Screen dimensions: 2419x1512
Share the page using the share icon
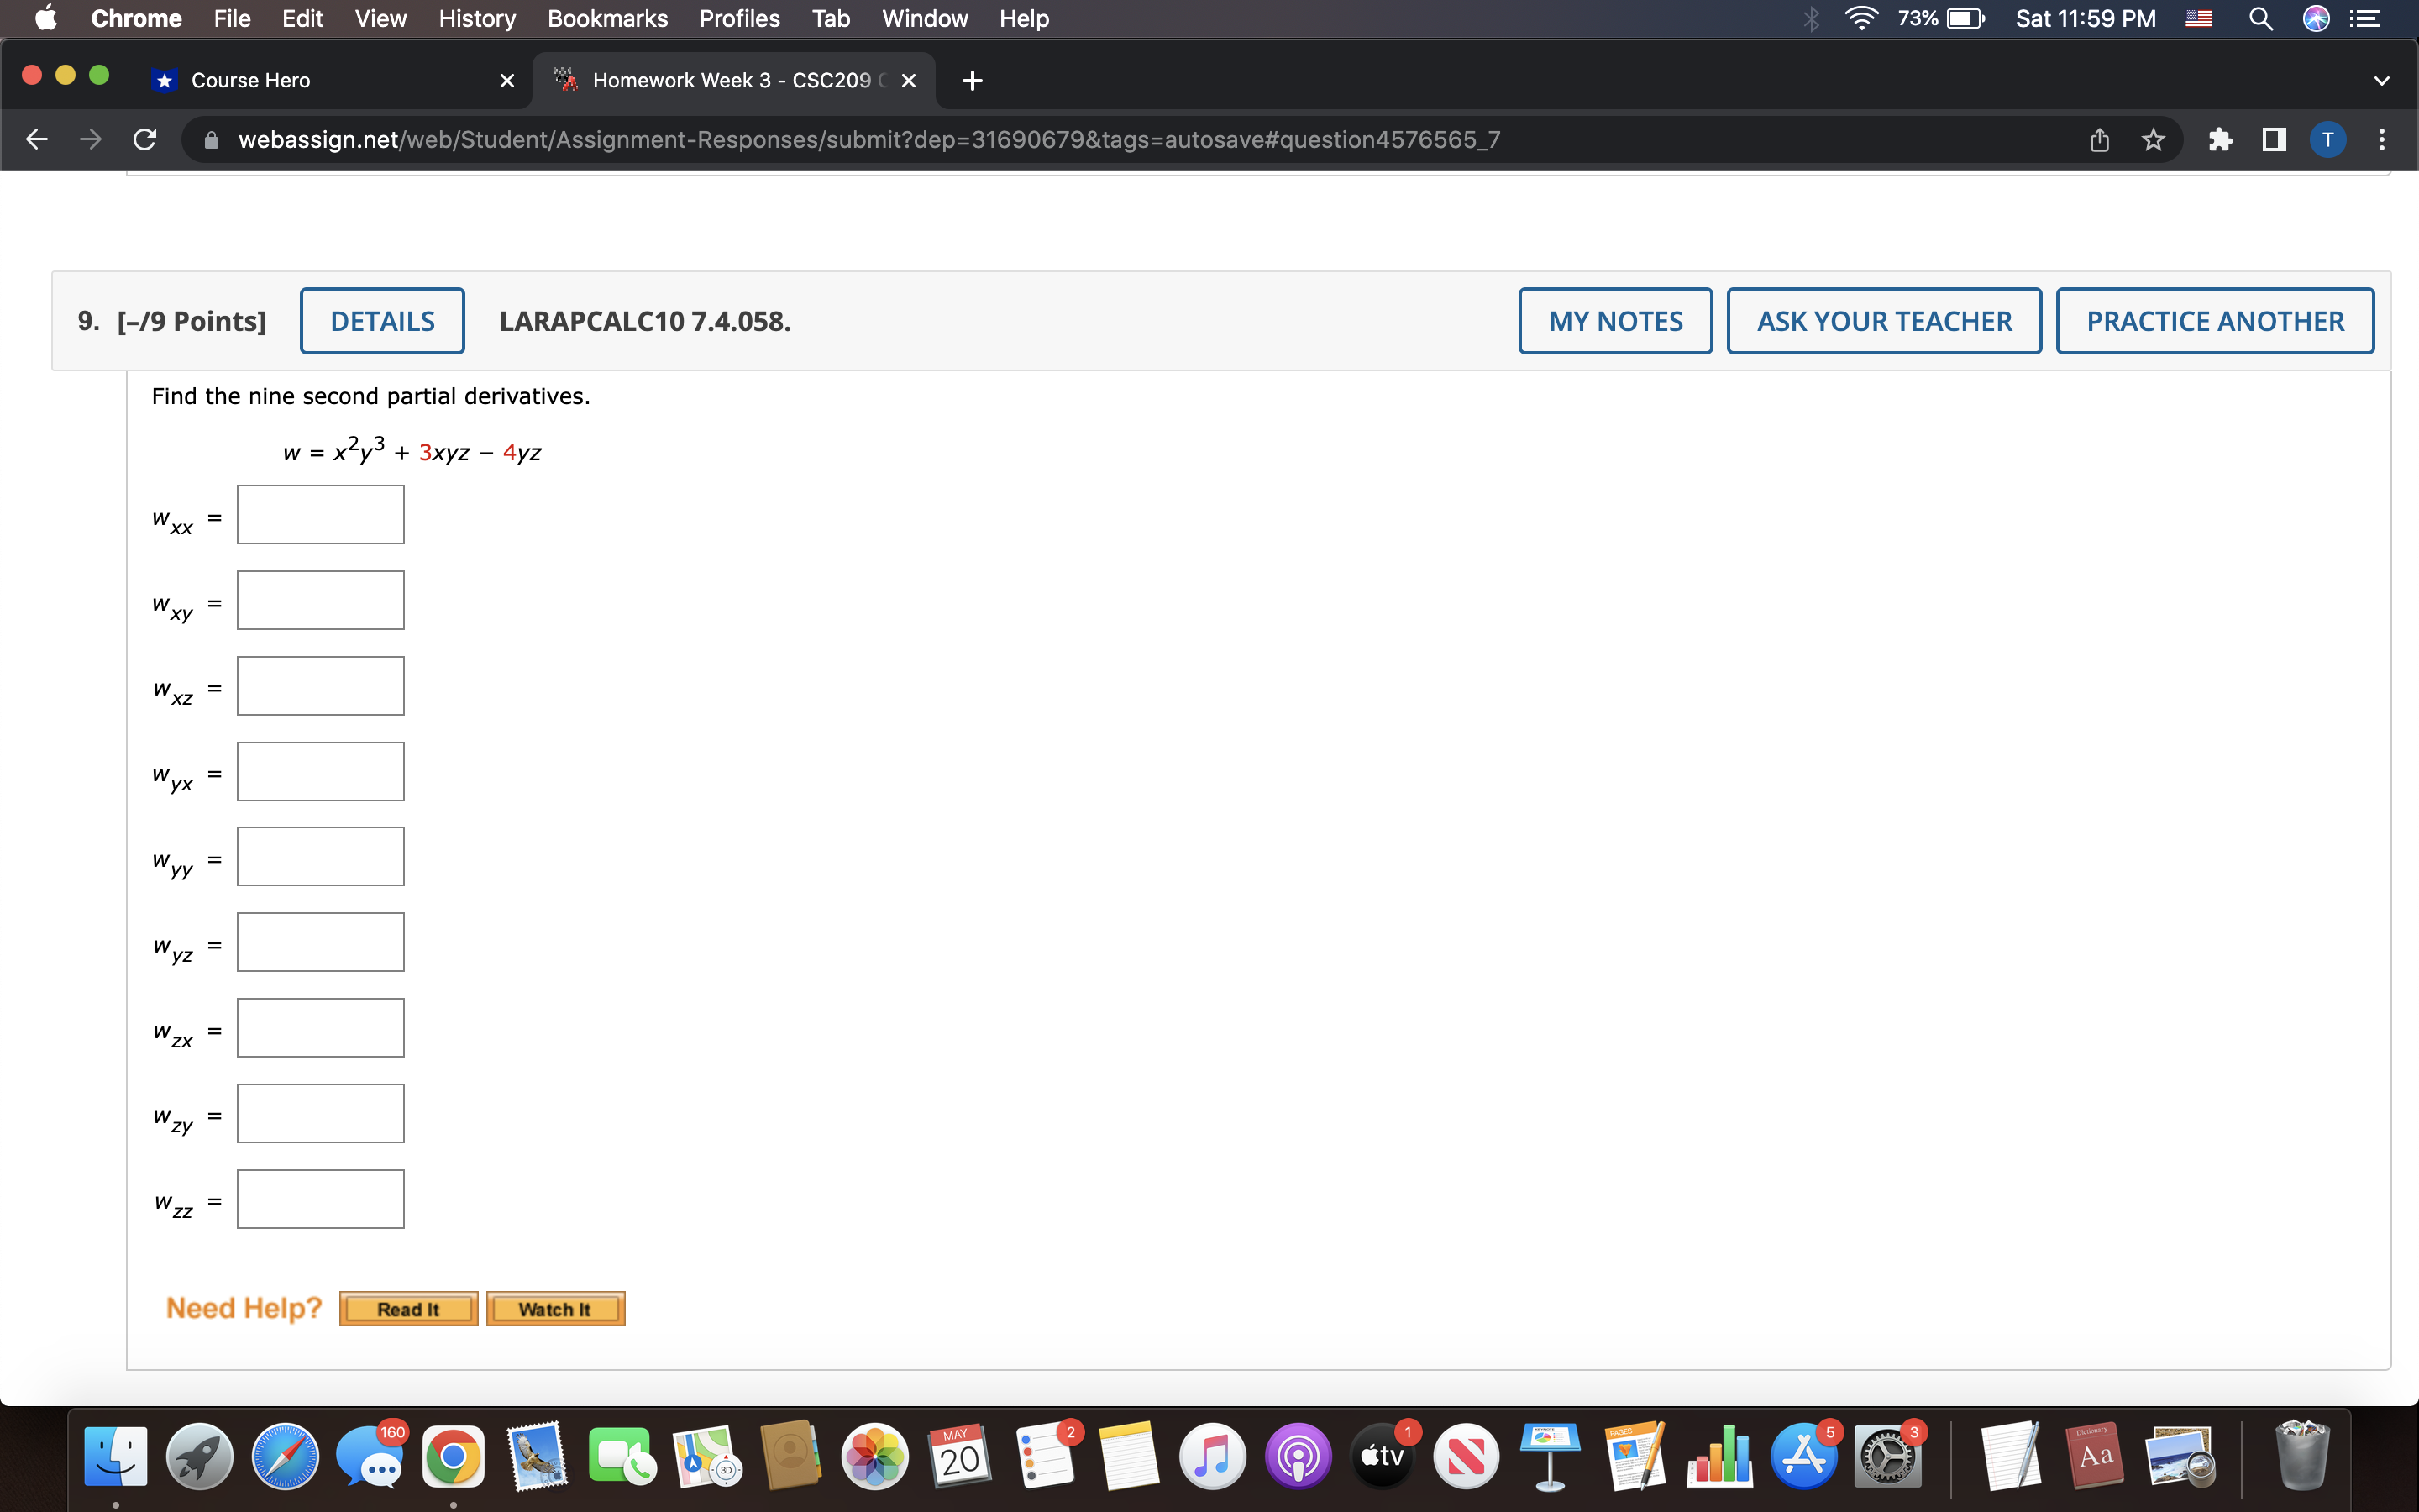(2098, 139)
